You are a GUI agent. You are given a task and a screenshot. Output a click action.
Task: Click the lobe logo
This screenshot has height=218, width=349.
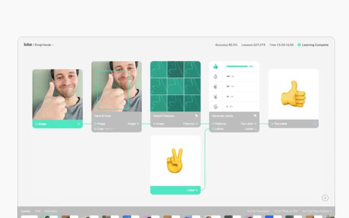click(x=28, y=44)
